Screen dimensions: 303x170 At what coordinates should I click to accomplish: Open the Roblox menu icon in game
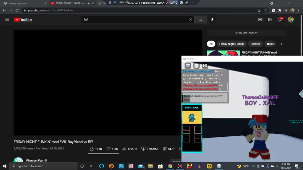click(x=188, y=66)
